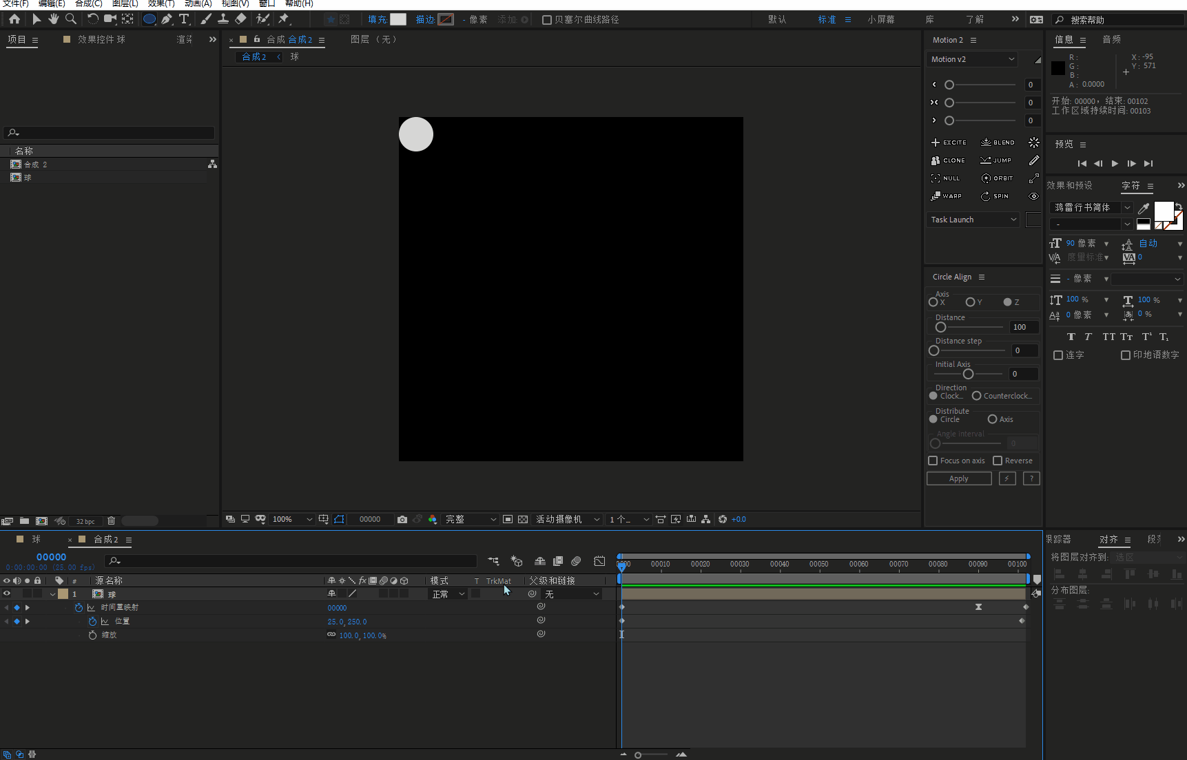
Task: Select Counterclockwise direction
Action: (976, 396)
